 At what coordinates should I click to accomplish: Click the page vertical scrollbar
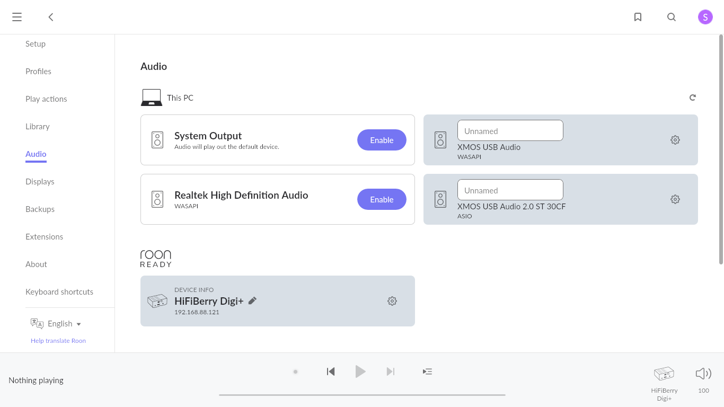pos(721,149)
